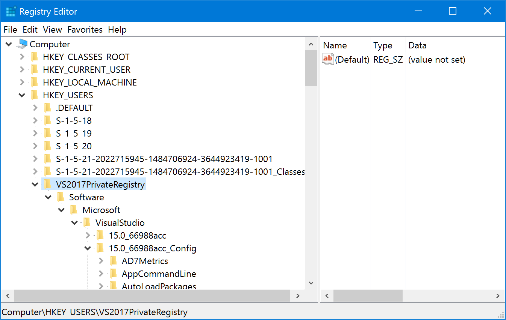Click the VisualStudio folder icon
Image resolution: width=506 pixels, height=320 pixels.
click(87, 223)
